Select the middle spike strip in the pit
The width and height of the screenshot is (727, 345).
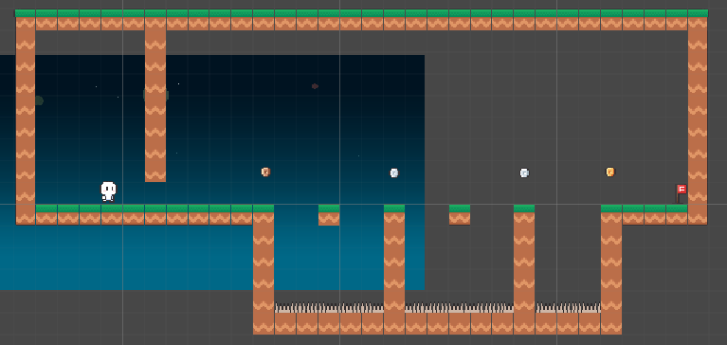click(x=459, y=308)
